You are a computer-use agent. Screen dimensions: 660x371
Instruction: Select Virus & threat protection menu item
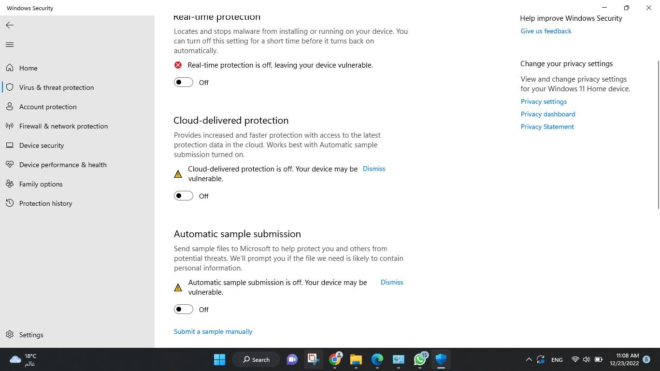(x=57, y=87)
